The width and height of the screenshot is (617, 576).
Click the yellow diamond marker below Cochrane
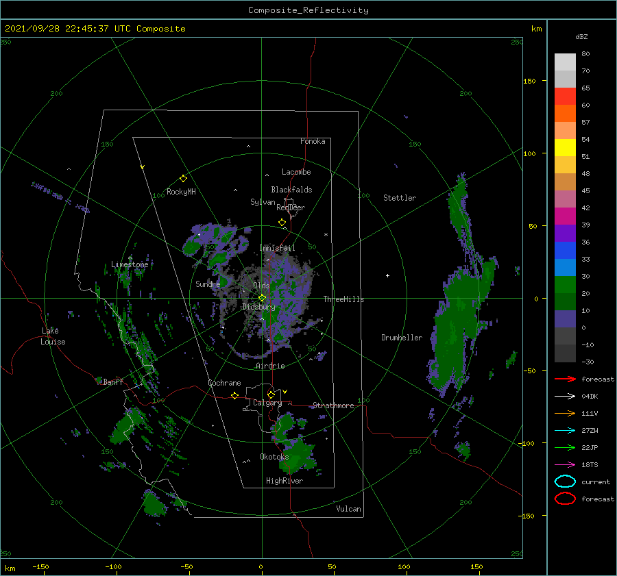point(234,395)
